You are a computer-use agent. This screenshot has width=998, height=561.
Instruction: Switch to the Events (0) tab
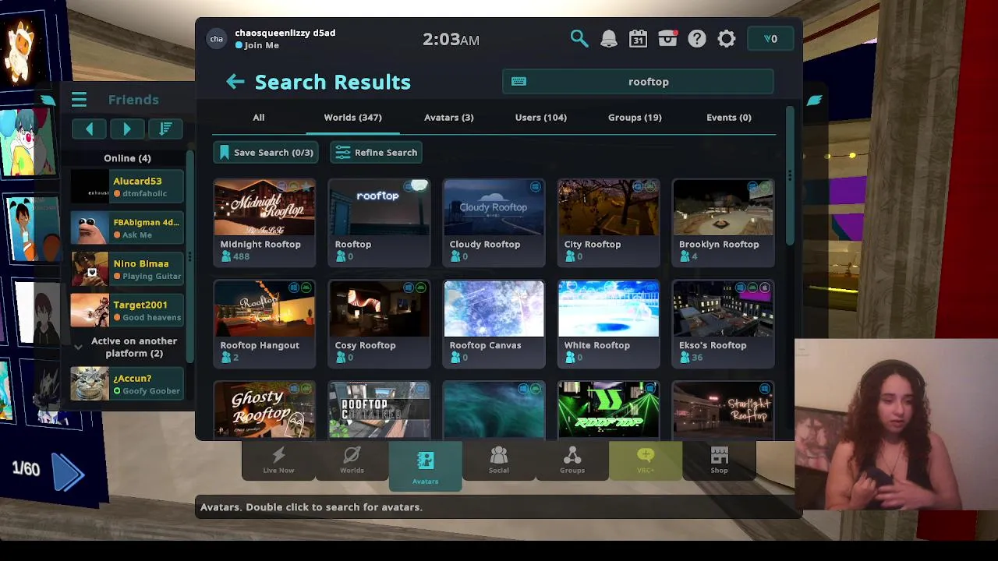click(728, 118)
